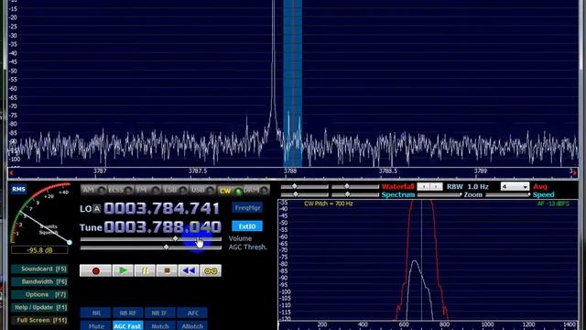Click the CW Pitch = 700 Hz text
The width and height of the screenshot is (586, 330).
point(329,203)
